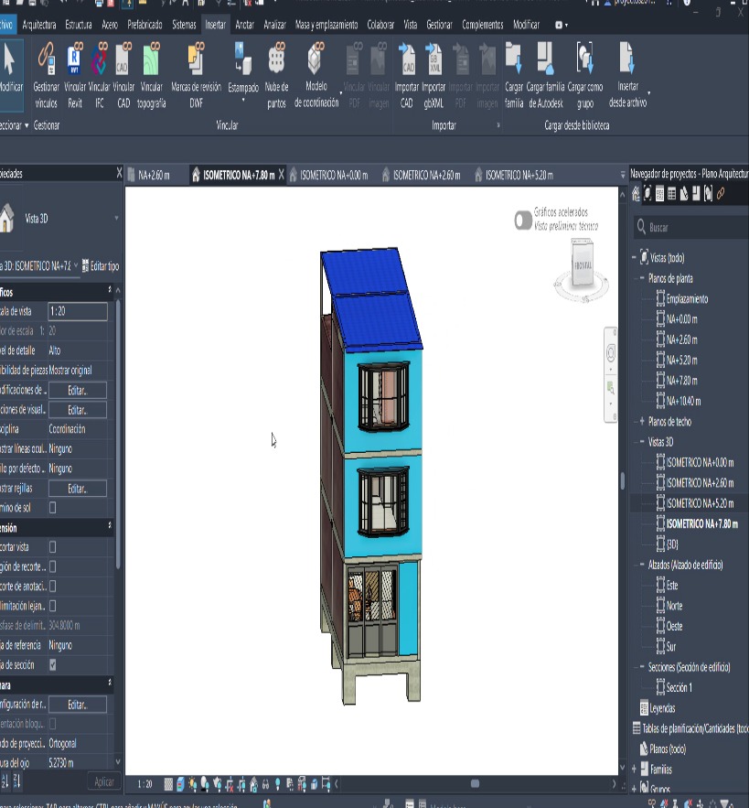Toggle the Gráficos acelerados switch
The height and width of the screenshot is (808, 749).
coord(522,219)
